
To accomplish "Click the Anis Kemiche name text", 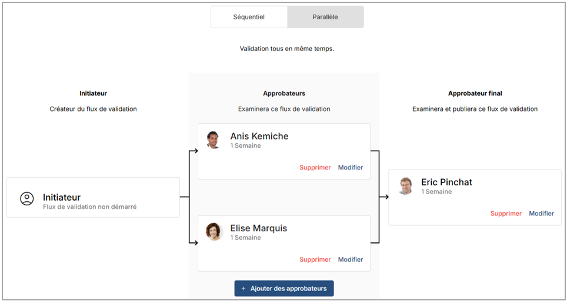I will (x=259, y=136).
